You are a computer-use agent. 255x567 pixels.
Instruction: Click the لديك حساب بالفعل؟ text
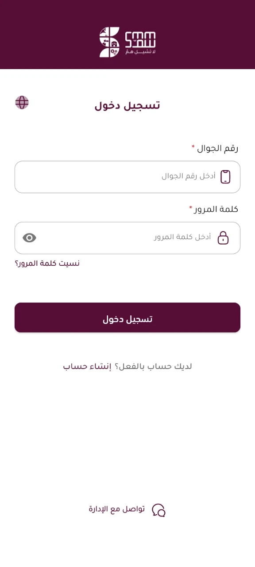point(153,367)
